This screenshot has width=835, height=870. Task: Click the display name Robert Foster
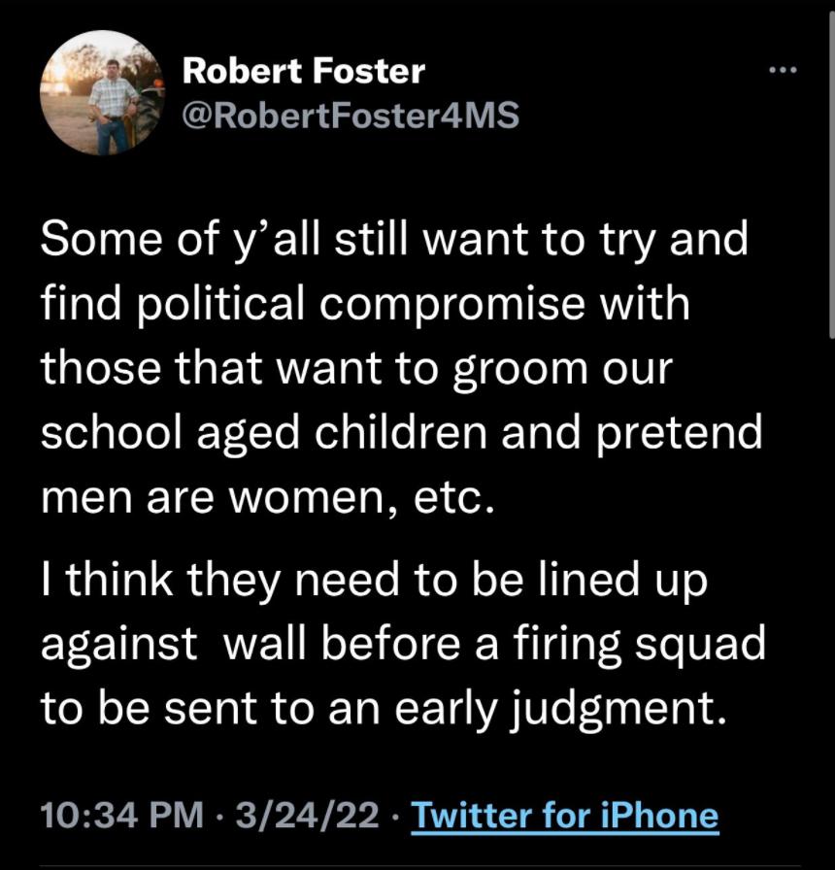(304, 71)
